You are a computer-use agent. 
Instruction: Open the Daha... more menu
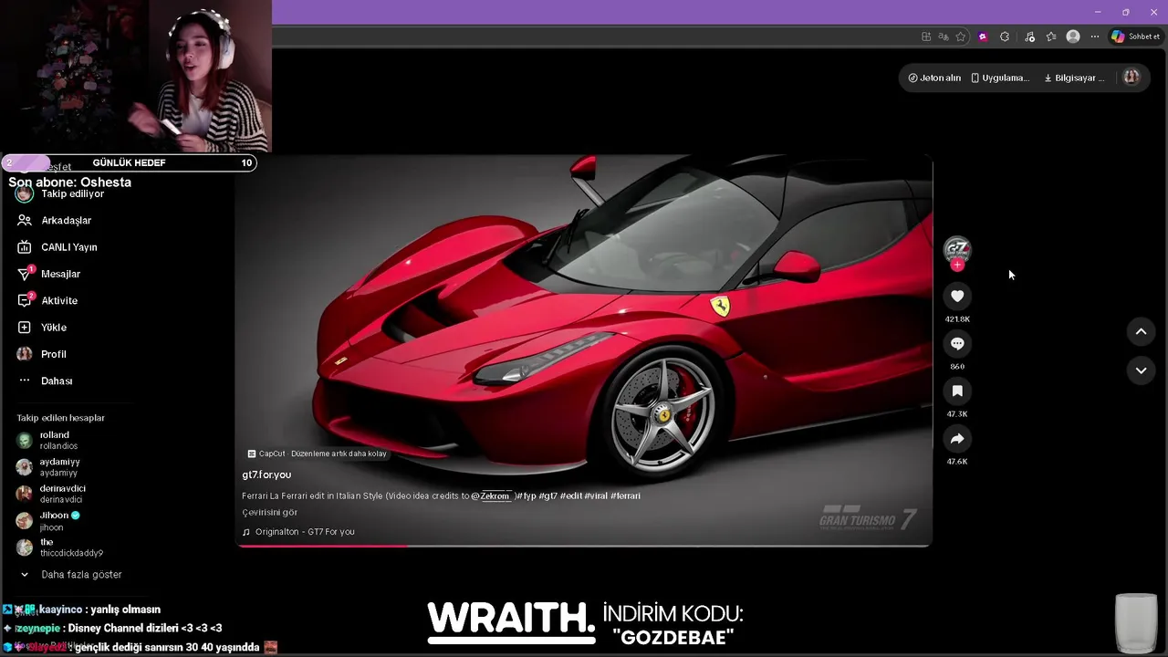tap(45, 381)
